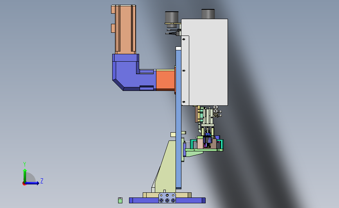This screenshot has height=208, width=339.
Task: Click the middle bolt on the gray base block
Action: (x=167, y=201)
